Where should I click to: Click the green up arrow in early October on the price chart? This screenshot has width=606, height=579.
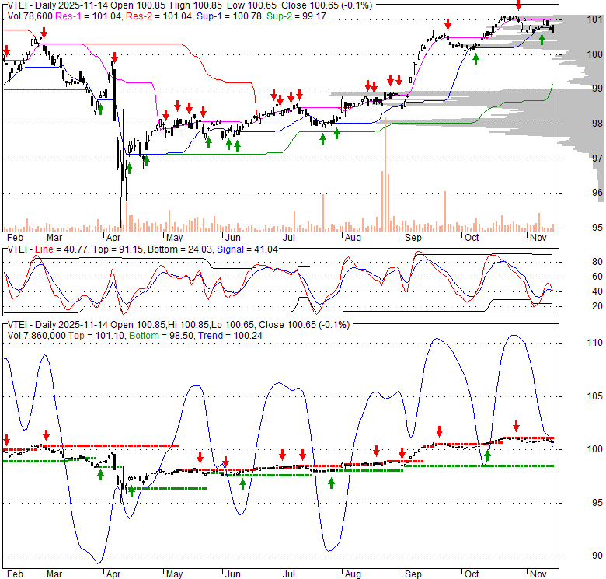tap(475, 58)
